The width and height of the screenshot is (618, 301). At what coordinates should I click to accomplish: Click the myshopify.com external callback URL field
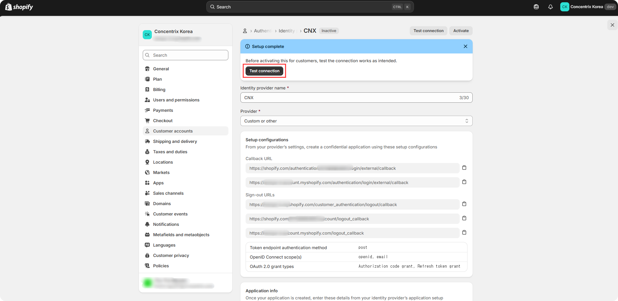[352, 182]
